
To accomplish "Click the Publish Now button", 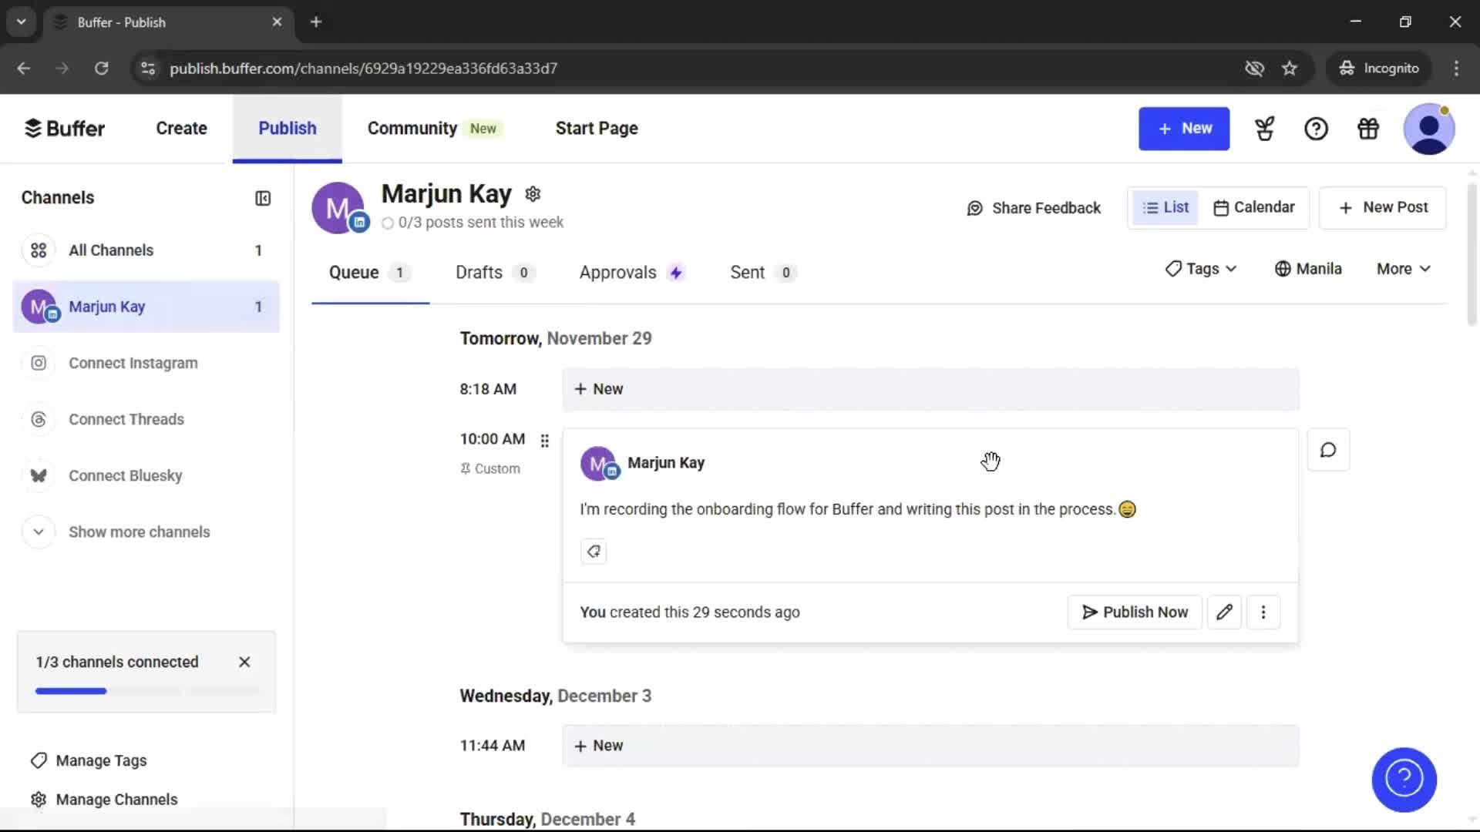I will tap(1134, 612).
